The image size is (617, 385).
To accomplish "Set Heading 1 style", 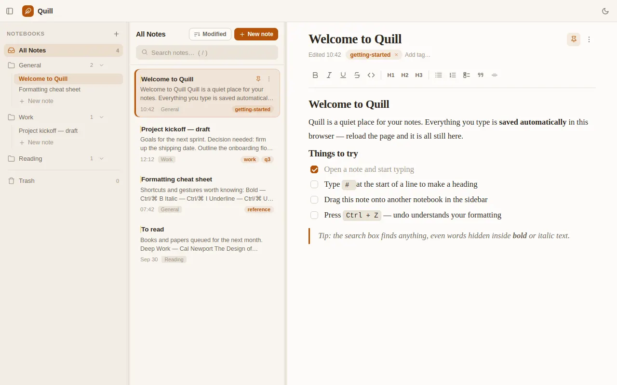I will 391,75.
